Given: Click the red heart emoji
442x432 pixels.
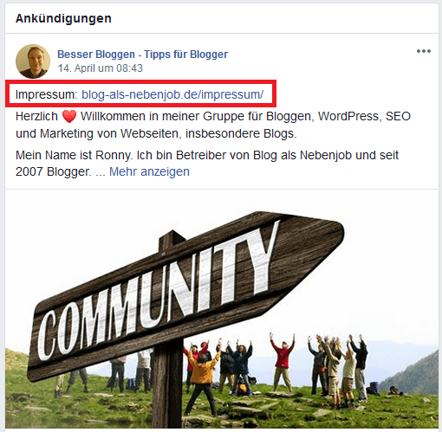Looking at the screenshot, I should (x=69, y=117).
